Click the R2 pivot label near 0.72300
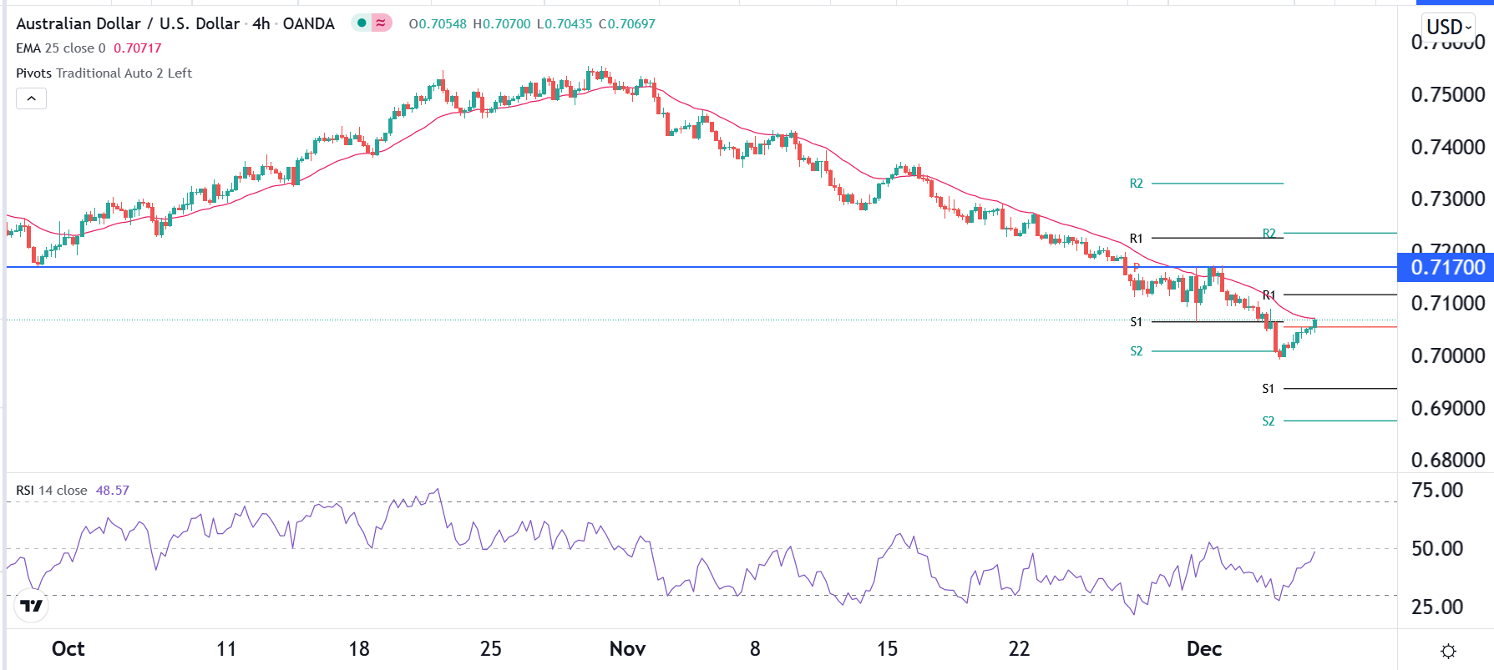 [1269, 234]
